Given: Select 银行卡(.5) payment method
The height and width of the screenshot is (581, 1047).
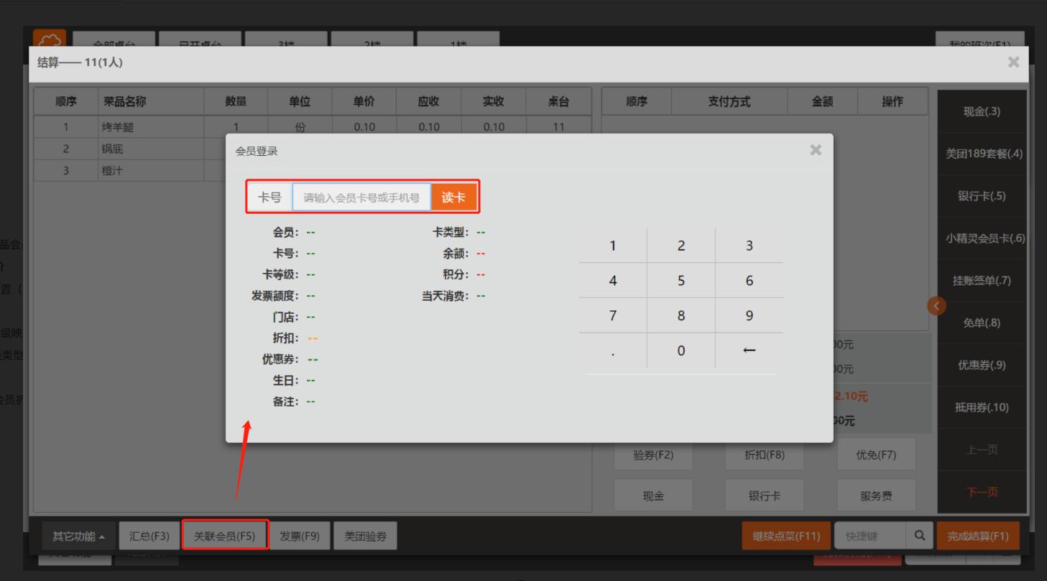Looking at the screenshot, I should pyautogui.click(x=982, y=196).
